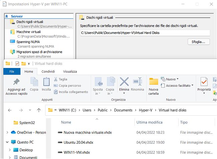The image size is (217, 159).
Task: Click Incolla collegamento command
Action: pos(71,92)
